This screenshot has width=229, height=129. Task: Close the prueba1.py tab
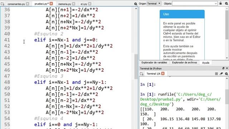[51, 4]
